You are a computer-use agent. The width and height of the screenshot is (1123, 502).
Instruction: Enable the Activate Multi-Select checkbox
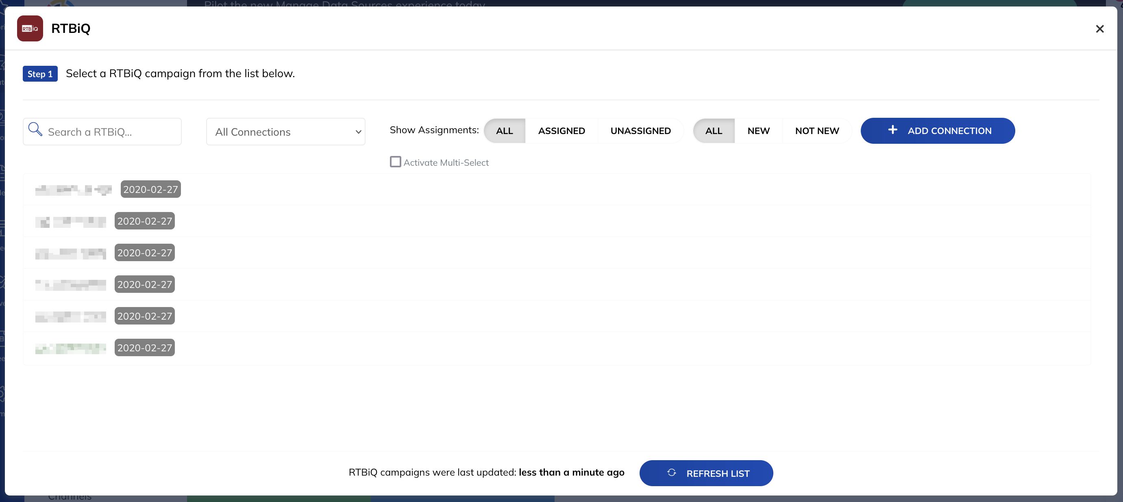(x=395, y=162)
